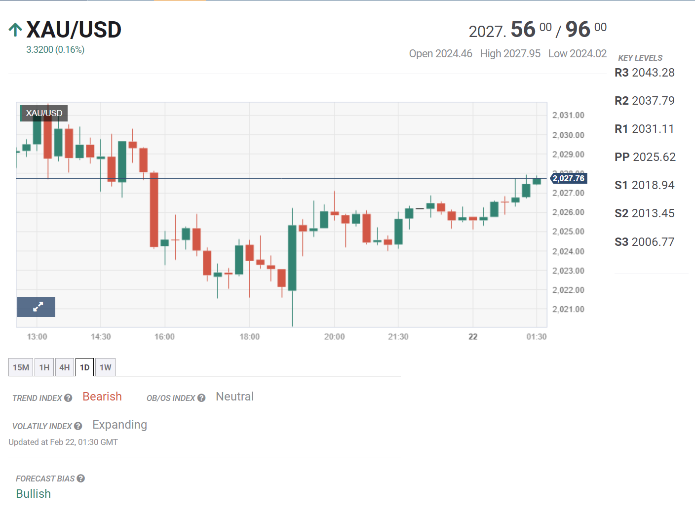
Task: Select the R2 2037.79 key level
Action: pos(645,101)
